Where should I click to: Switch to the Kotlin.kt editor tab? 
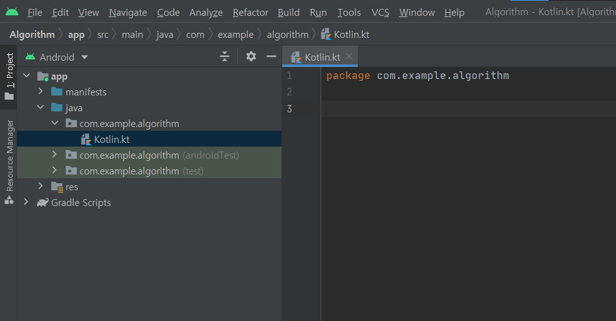[x=320, y=57]
